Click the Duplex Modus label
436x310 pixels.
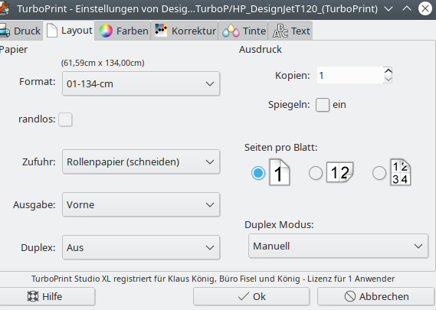coord(279,224)
